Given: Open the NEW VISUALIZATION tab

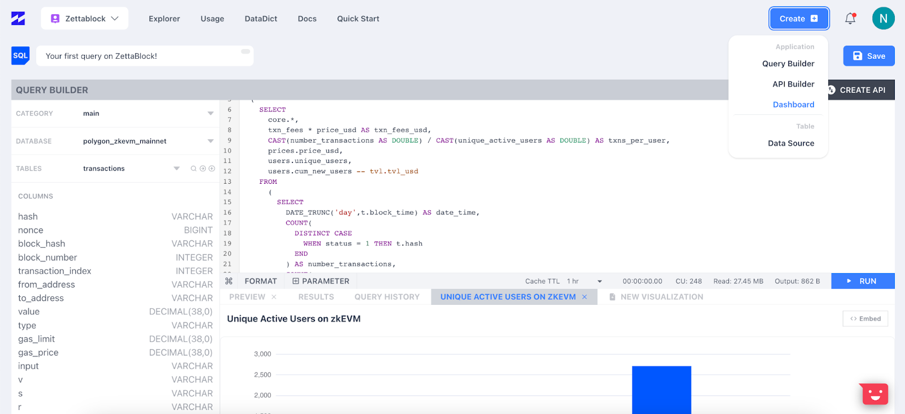Looking at the screenshot, I should pyautogui.click(x=656, y=297).
